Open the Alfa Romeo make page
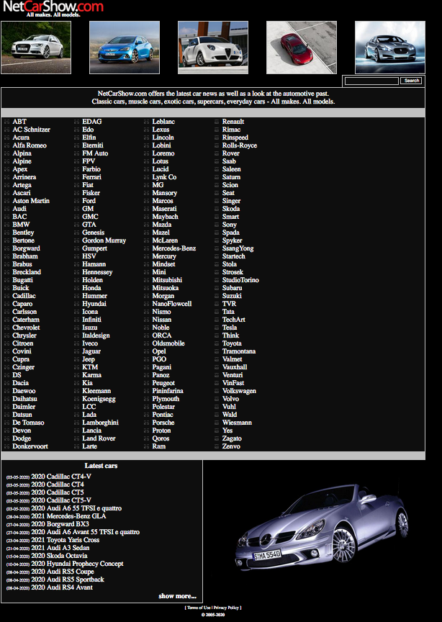The height and width of the screenshot is (622, 442). 30,145
